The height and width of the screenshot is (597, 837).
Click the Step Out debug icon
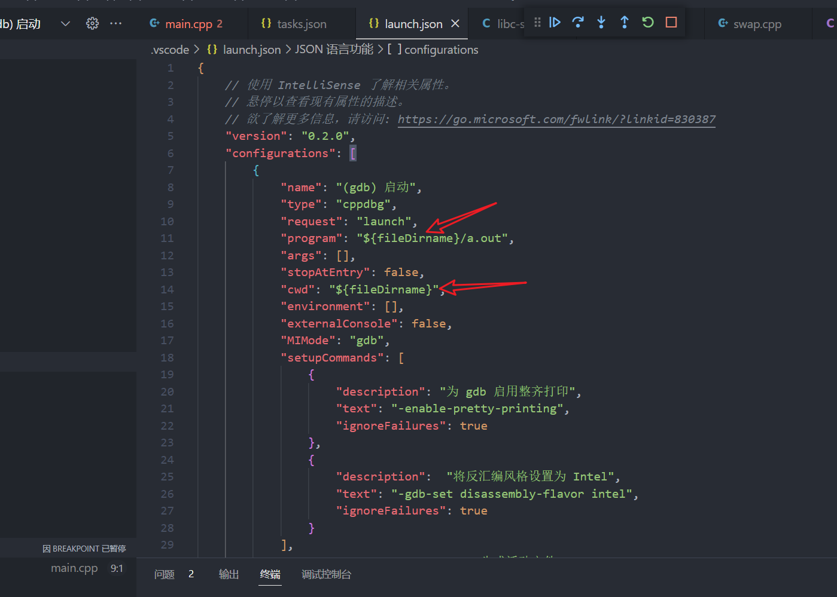625,23
